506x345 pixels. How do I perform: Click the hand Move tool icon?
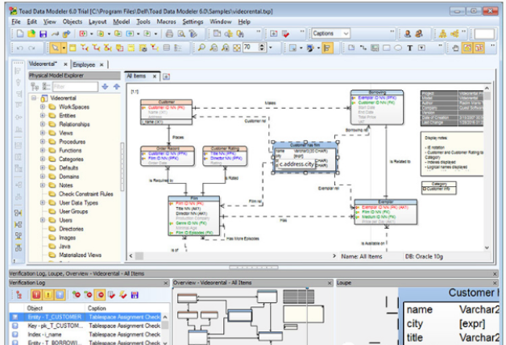pos(456,48)
